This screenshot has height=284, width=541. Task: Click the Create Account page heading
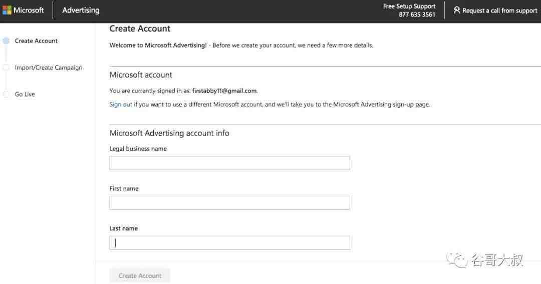click(x=140, y=29)
